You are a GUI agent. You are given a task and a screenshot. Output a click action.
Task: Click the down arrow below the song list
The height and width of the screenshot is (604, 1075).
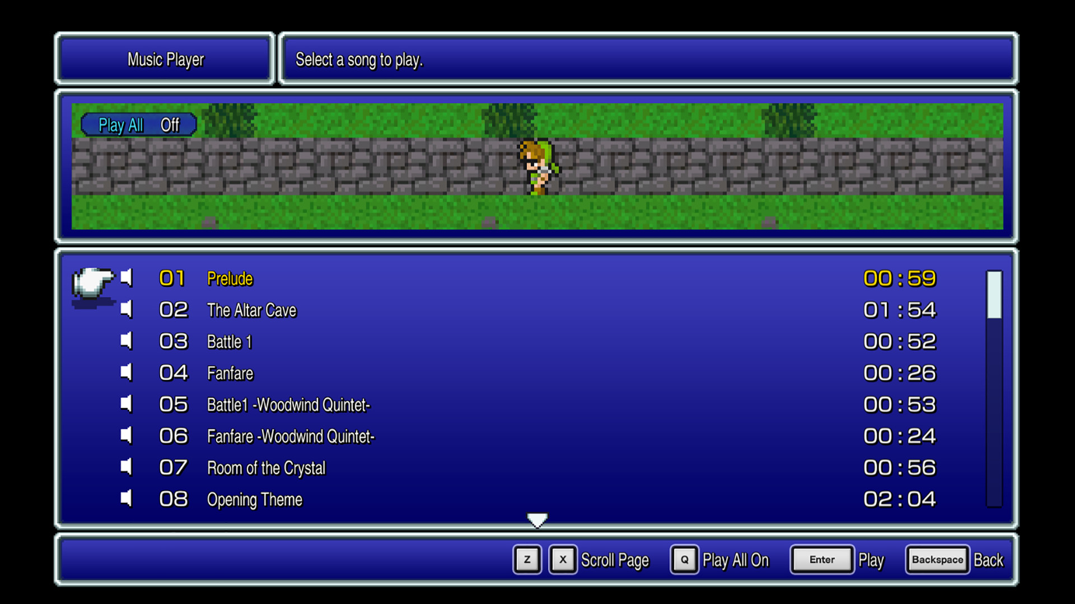click(537, 520)
